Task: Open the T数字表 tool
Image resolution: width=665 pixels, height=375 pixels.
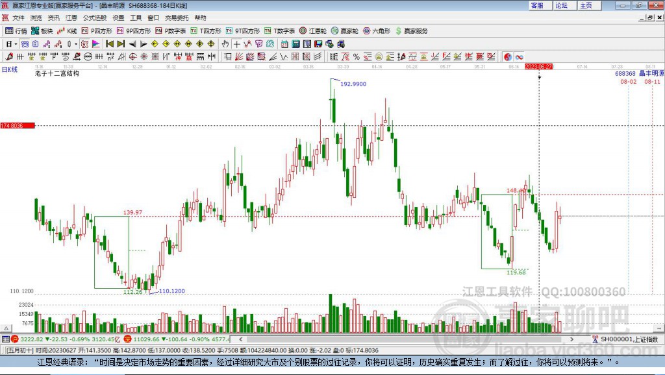Action: [279, 30]
